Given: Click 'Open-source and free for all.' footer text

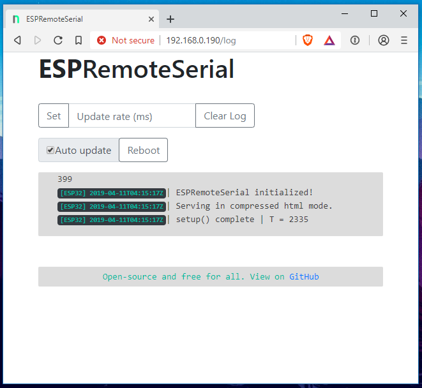Looking at the screenshot, I should pyautogui.click(x=174, y=277).
